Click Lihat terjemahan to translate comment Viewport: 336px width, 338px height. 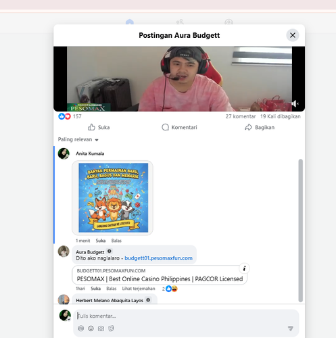(x=139, y=289)
